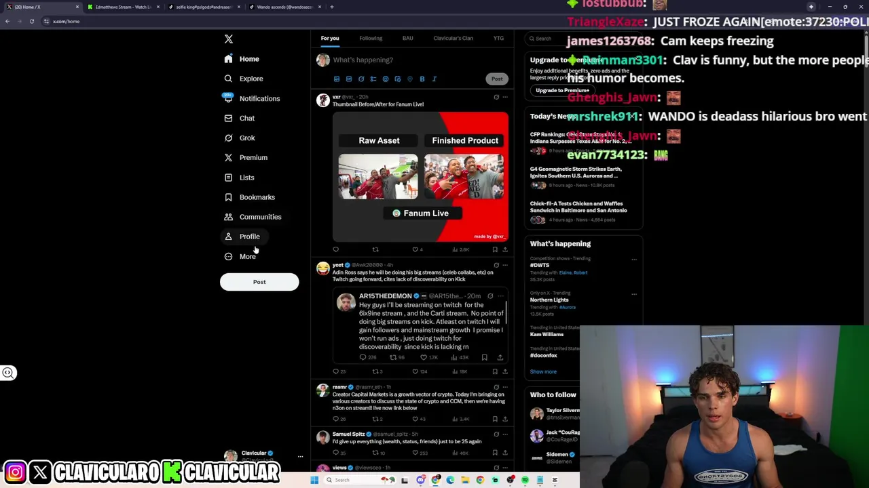Open more options on vxr post
This screenshot has height=488, width=869.
[x=505, y=97]
